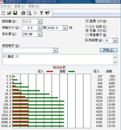Click the write value 4250
121x130 pixels.
tap(99, 108)
